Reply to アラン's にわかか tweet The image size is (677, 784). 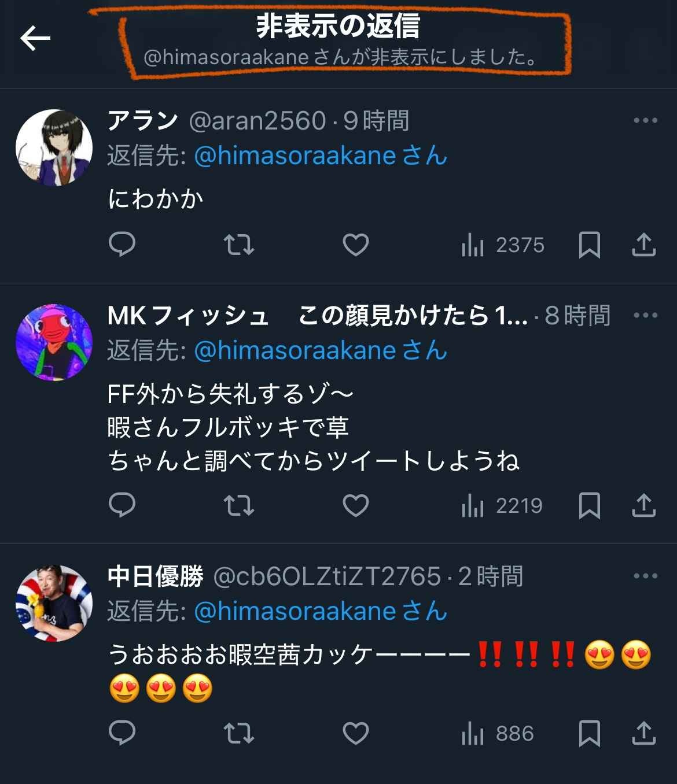[x=122, y=245]
